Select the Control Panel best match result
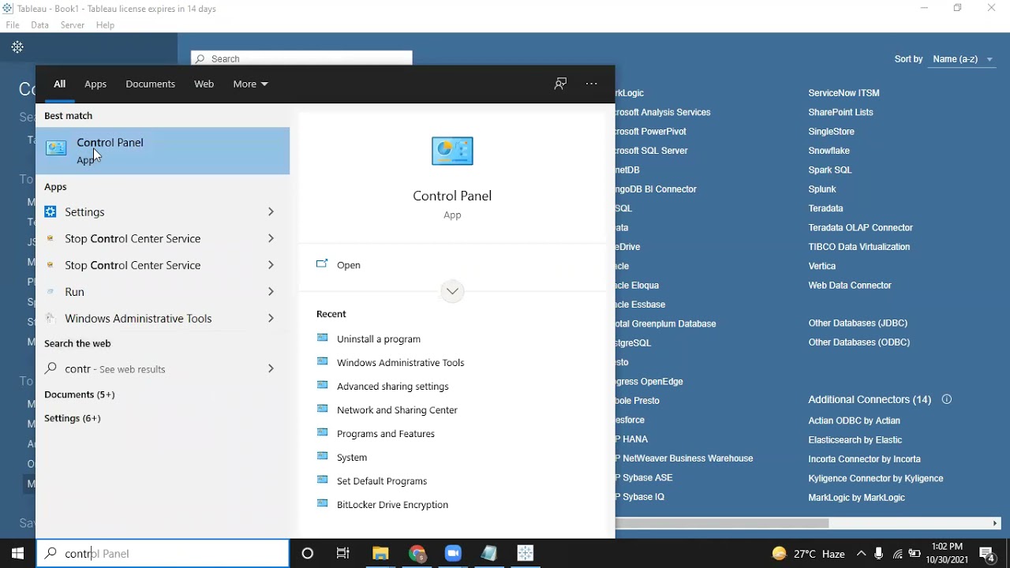The width and height of the screenshot is (1010, 568). 163,151
